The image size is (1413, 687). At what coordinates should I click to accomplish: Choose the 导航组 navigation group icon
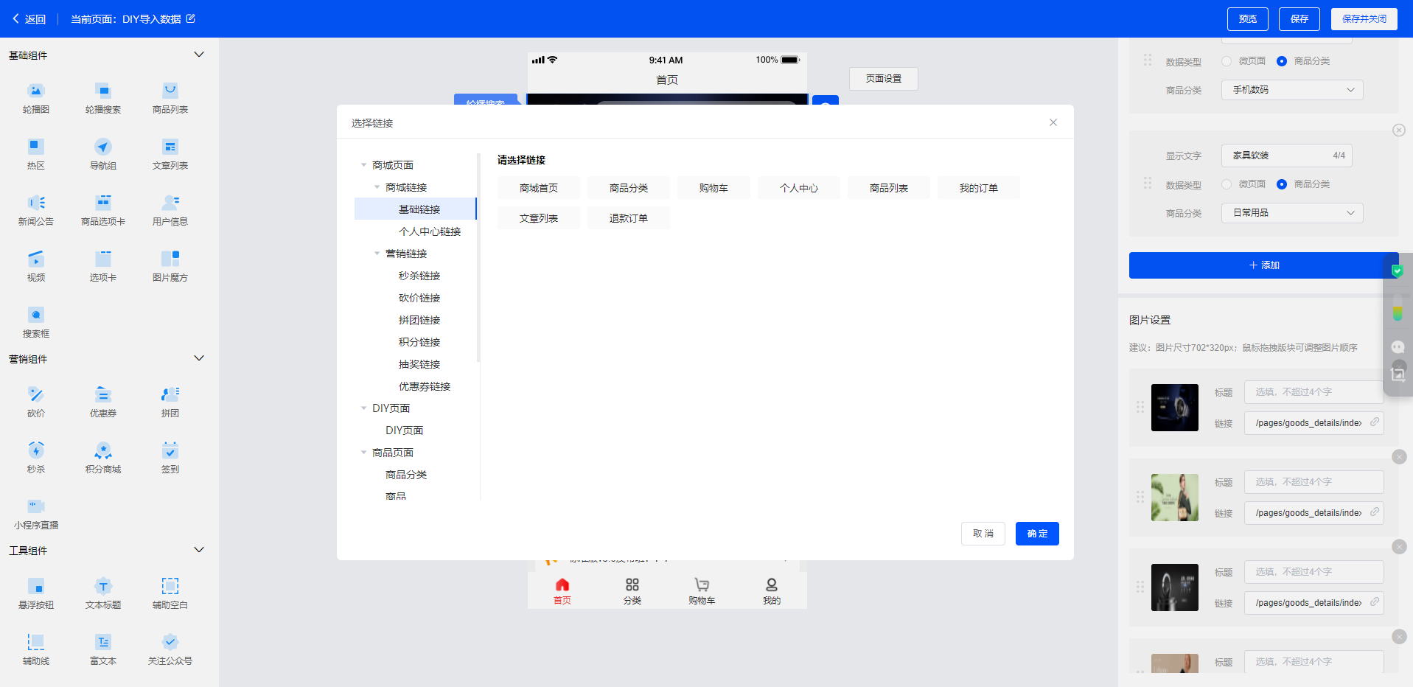[103, 147]
